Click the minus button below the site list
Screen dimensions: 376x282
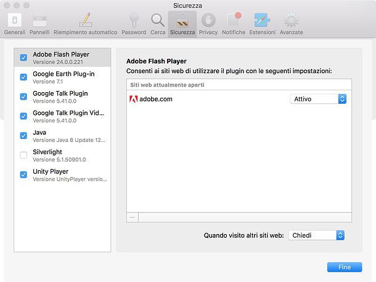click(133, 217)
